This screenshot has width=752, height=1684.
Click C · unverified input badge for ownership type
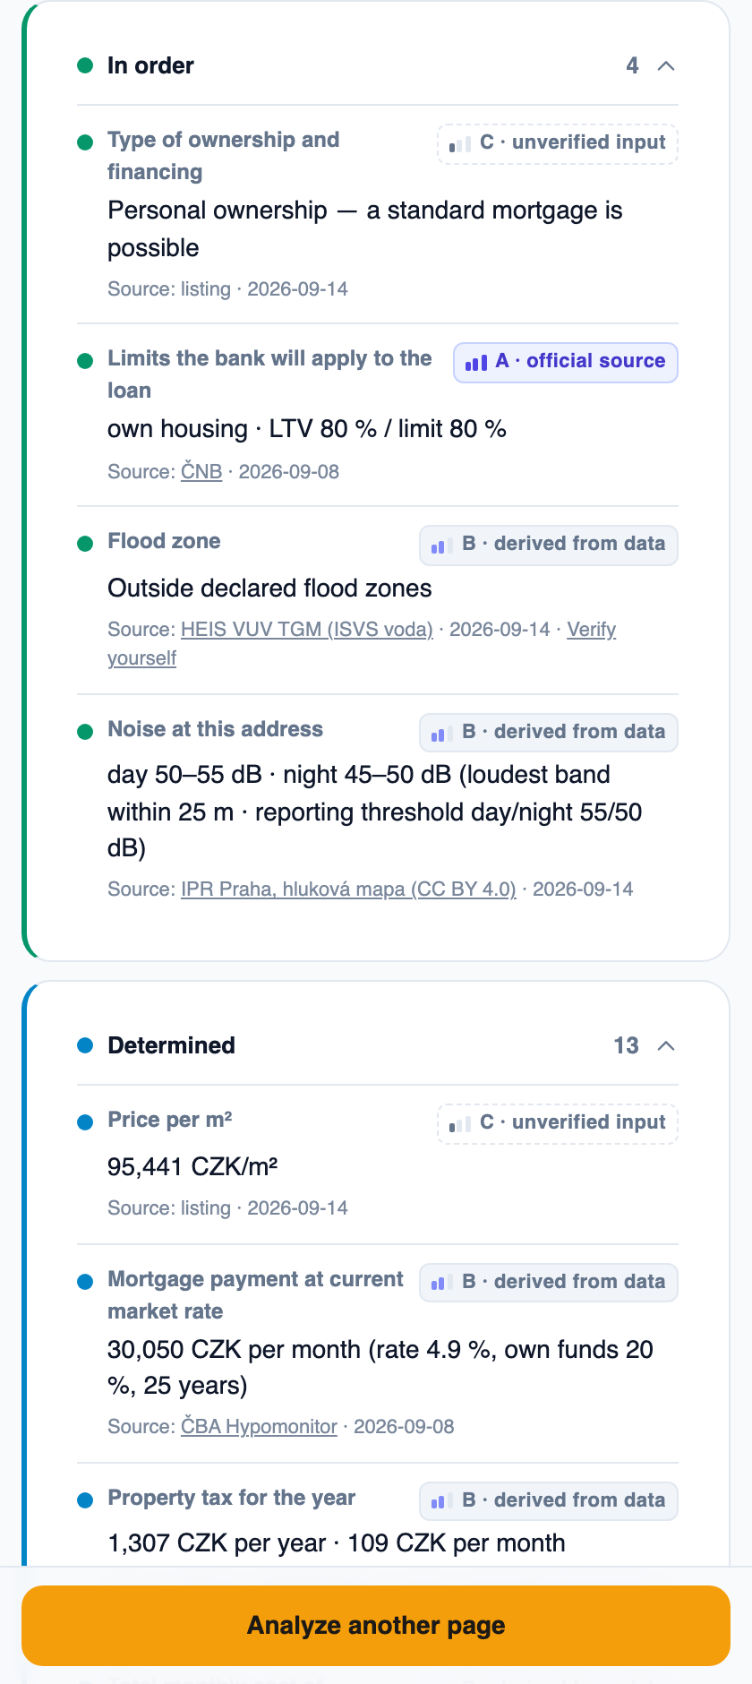point(558,143)
